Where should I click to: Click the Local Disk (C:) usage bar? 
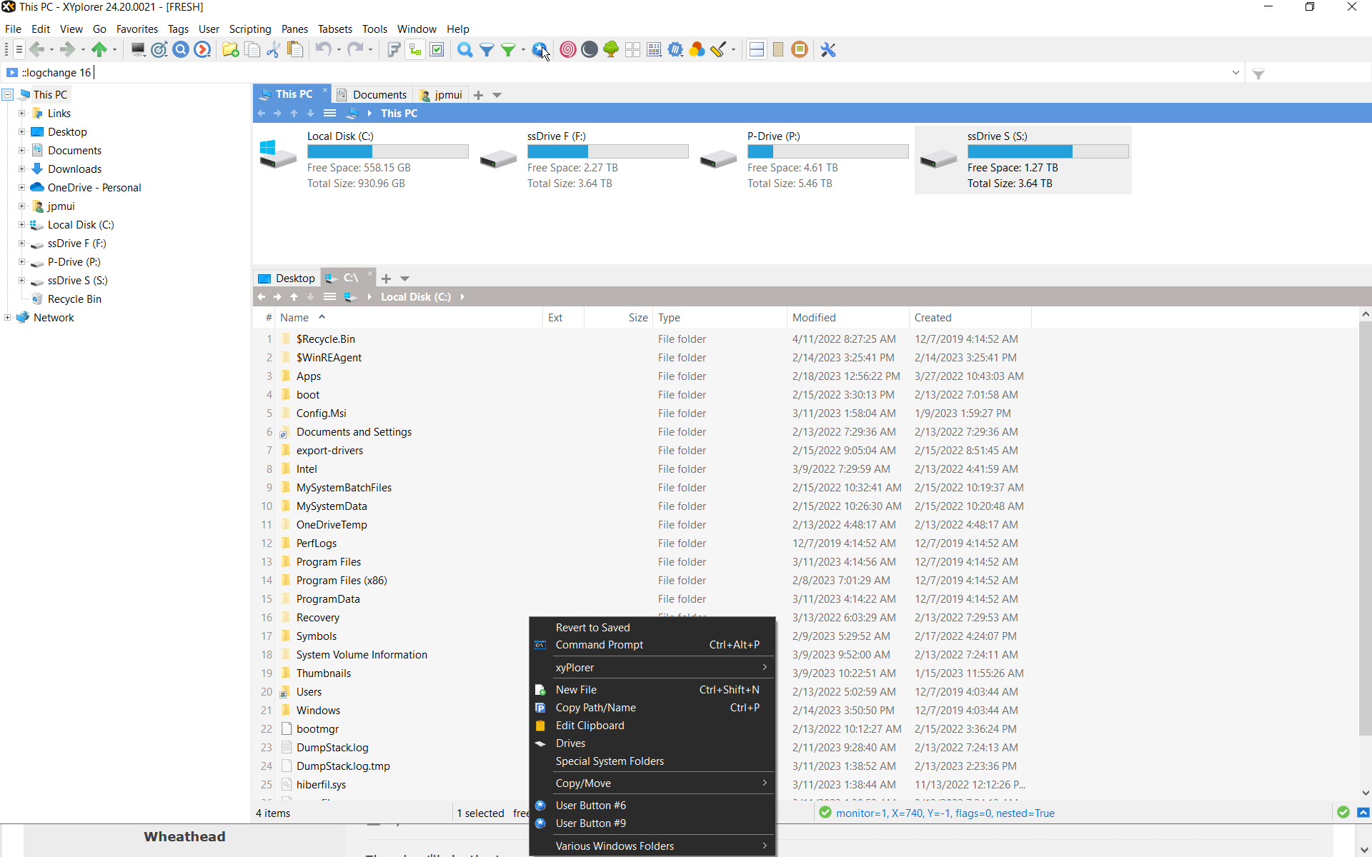point(388,151)
